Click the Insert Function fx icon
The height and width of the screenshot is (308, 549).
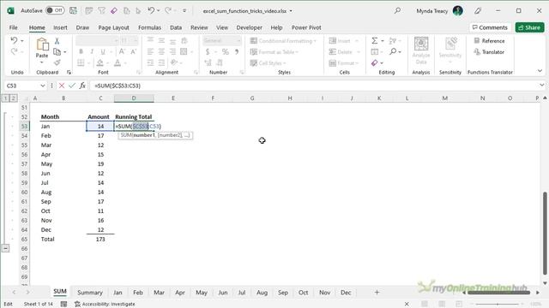(x=82, y=86)
